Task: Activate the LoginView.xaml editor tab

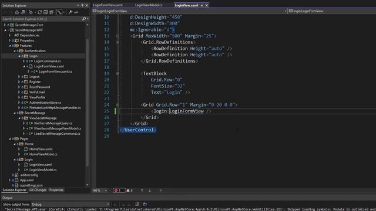Action: click(x=186, y=5)
